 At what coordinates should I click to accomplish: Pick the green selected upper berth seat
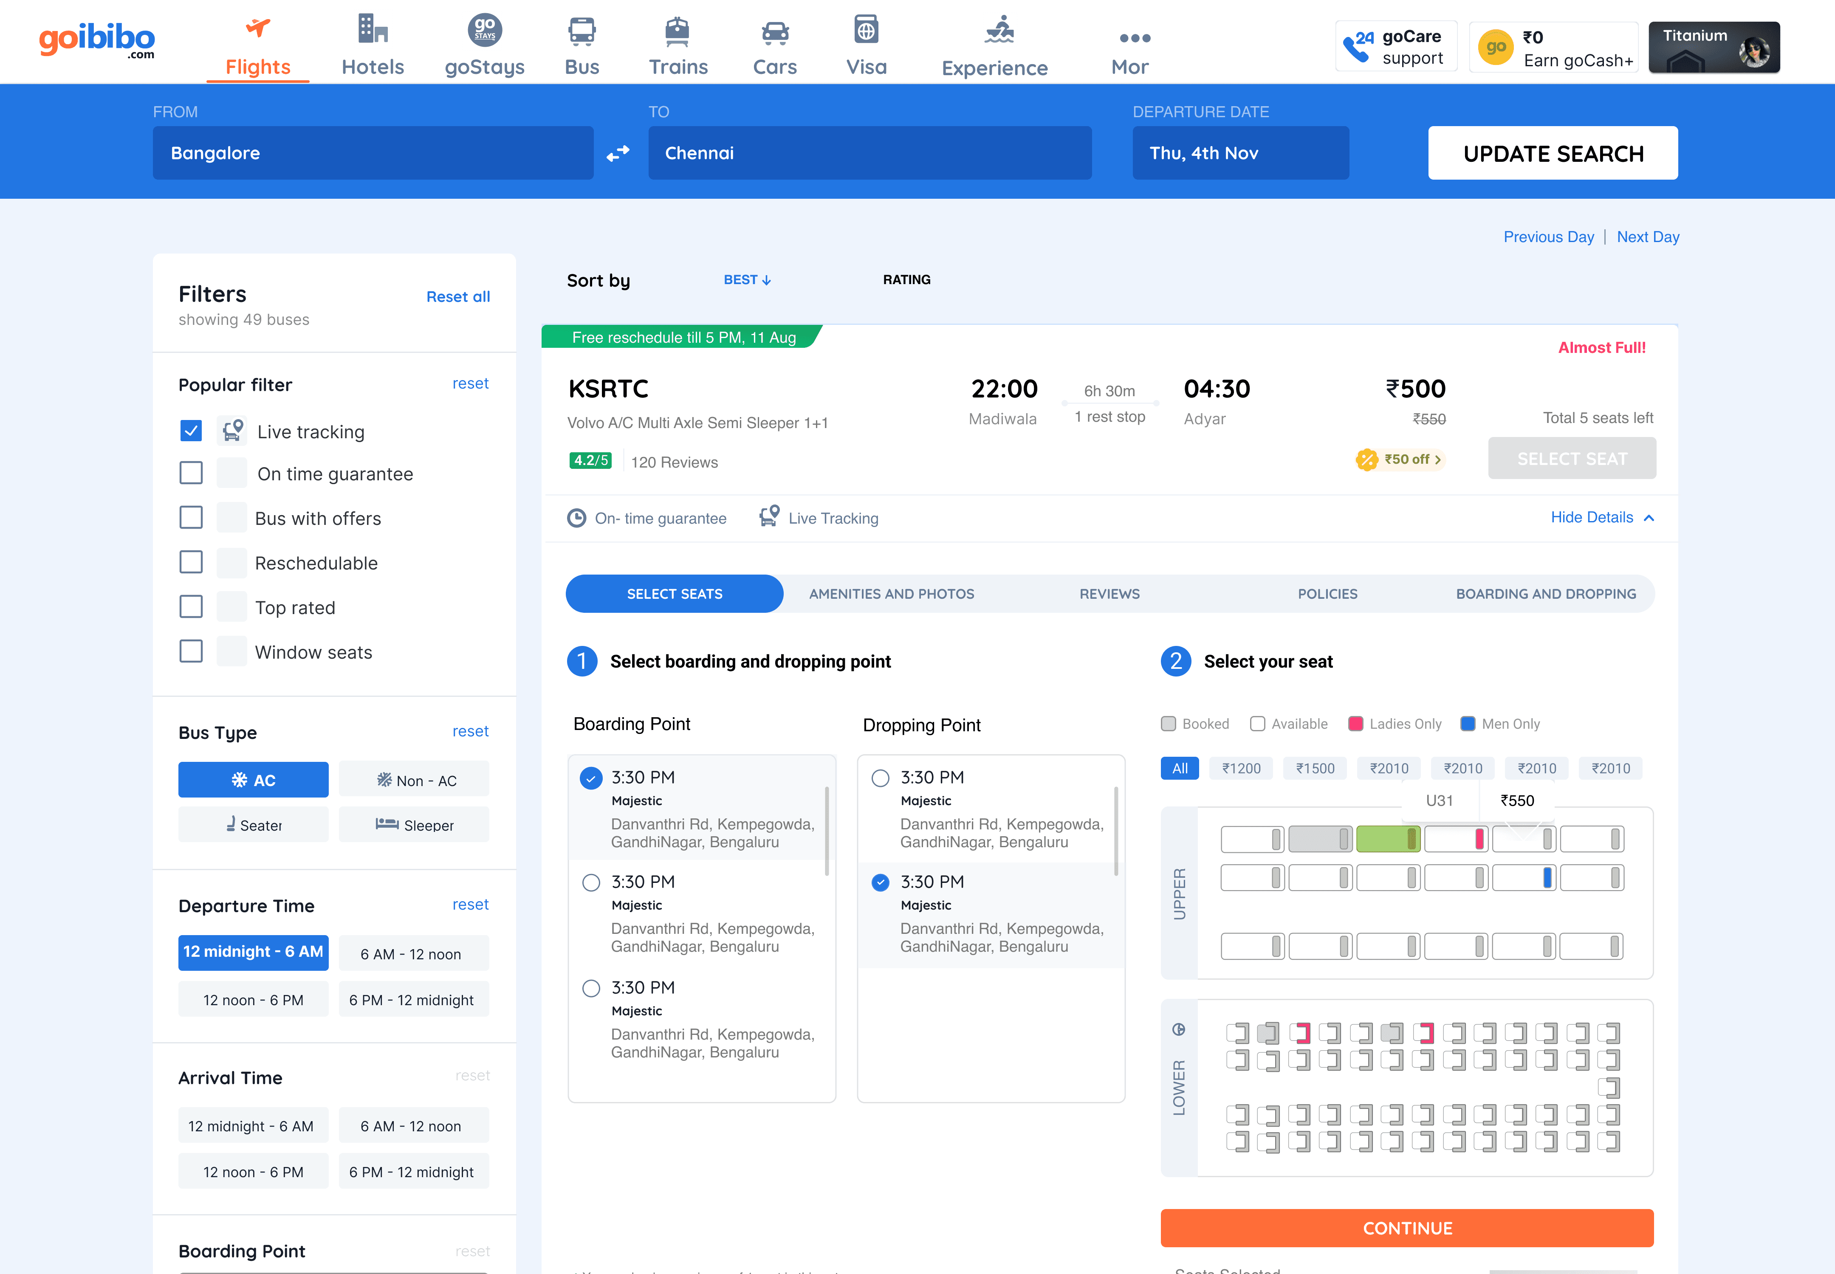click(x=1388, y=839)
